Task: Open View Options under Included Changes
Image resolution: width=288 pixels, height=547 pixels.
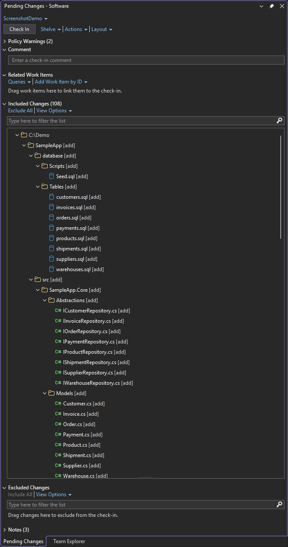Action: coord(54,111)
